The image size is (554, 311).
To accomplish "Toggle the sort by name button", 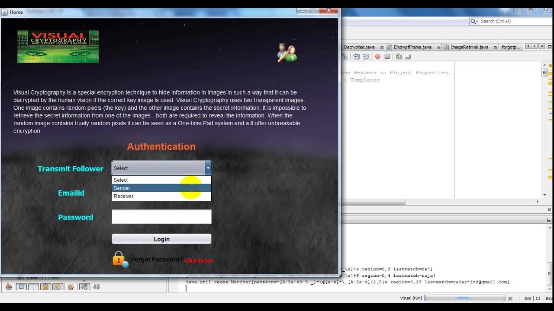I will [84, 287].
